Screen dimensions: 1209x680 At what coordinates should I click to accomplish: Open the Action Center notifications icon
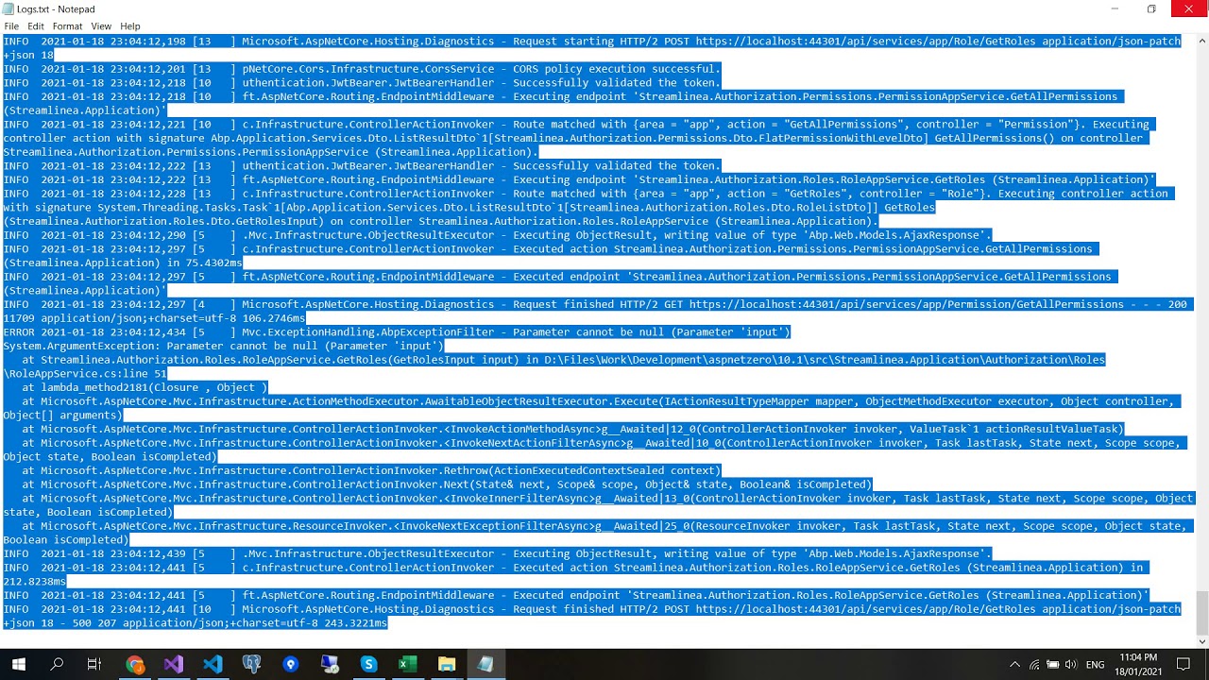point(1183,665)
